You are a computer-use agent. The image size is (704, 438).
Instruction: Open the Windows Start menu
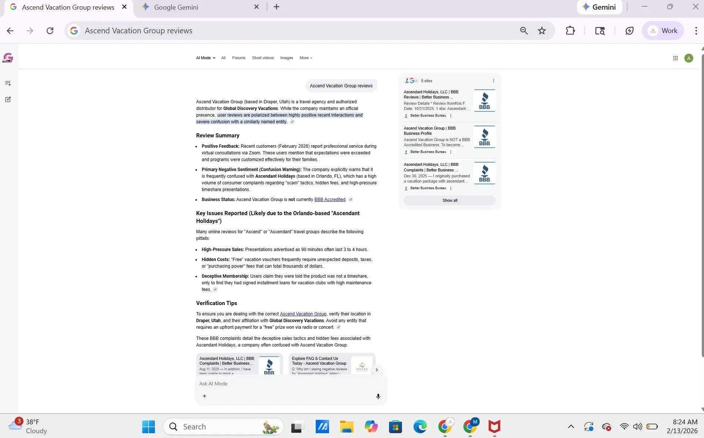pos(148,427)
